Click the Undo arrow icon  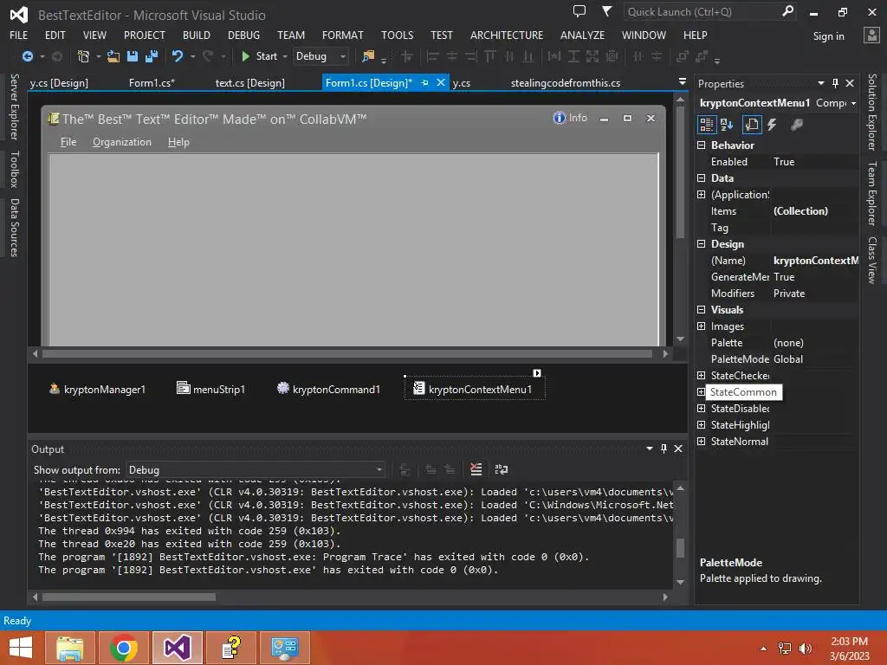178,56
